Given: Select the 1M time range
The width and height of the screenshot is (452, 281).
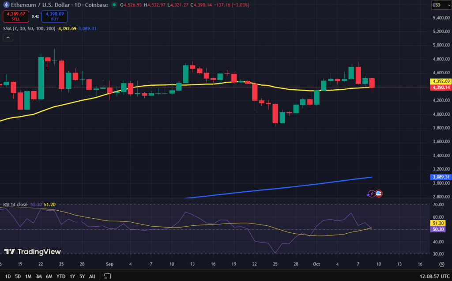Looking at the screenshot, I should [28, 277].
